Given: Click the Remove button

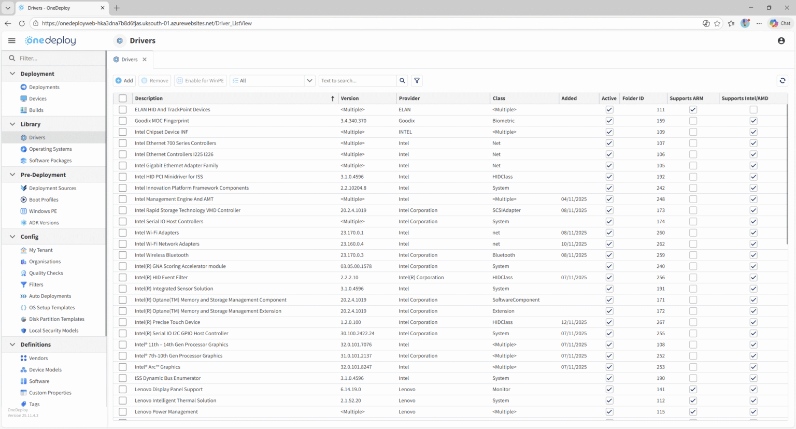Looking at the screenshot, I should [x=155, y=81].
